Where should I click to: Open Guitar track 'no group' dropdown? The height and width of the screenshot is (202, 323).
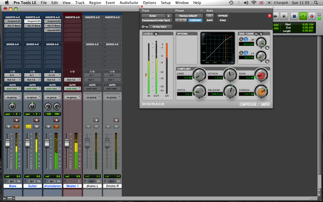(33, 97)
